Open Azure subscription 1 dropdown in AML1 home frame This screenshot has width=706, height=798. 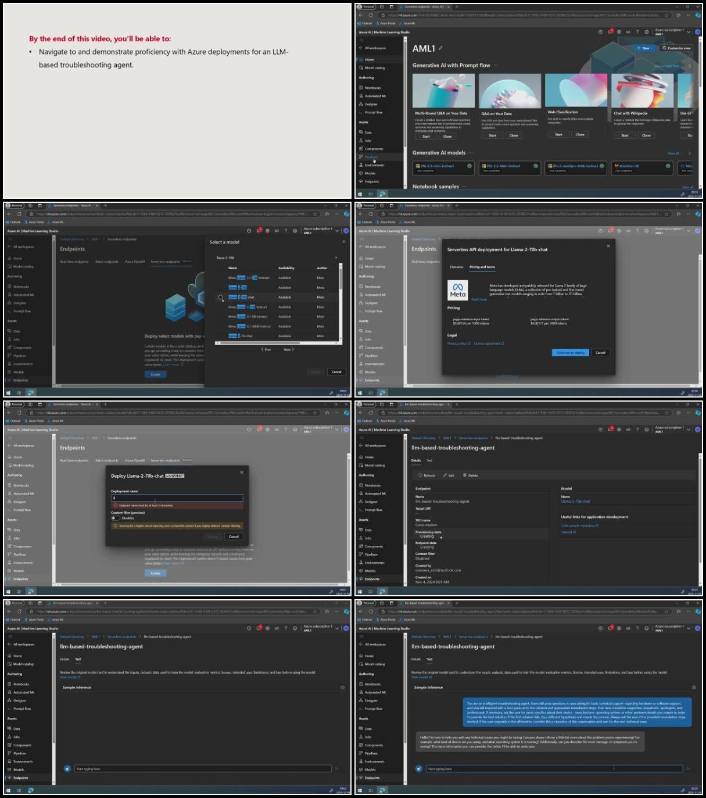click(672, 32)
